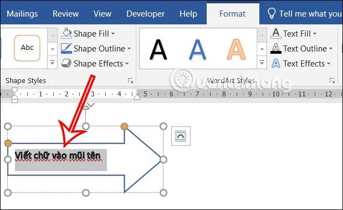Open the View tab
Viewport: 343px width, 210px height.
(103, 14)
